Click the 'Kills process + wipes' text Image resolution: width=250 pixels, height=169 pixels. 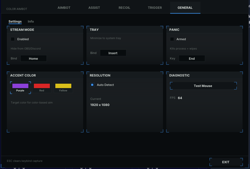(183, 49)
